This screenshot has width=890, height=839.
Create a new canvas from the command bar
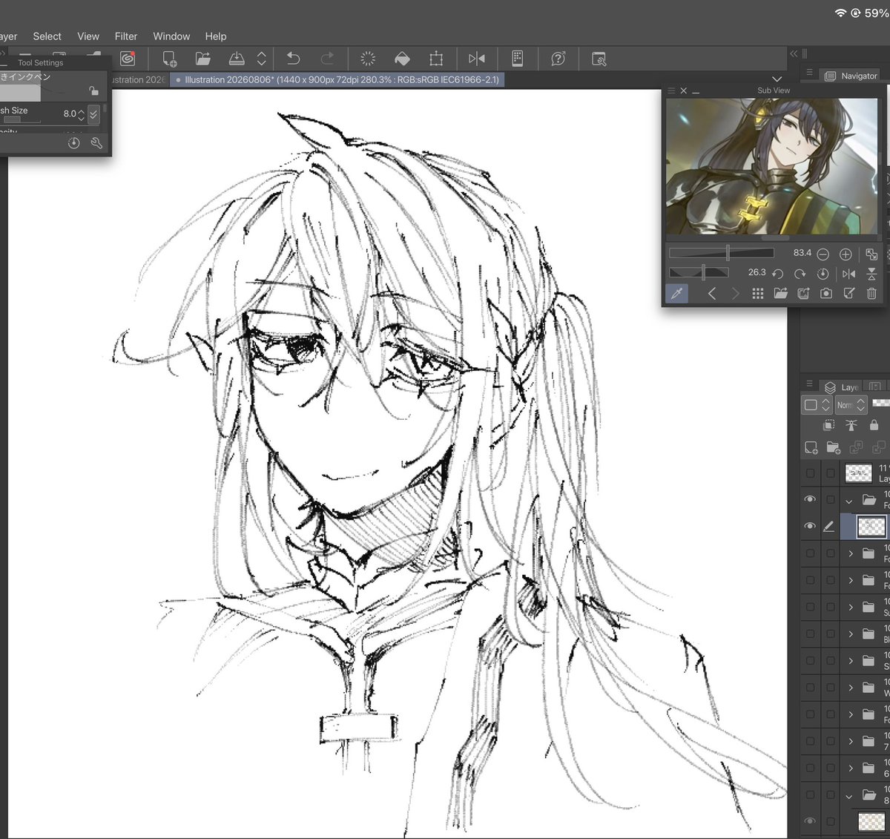(169, 59)
